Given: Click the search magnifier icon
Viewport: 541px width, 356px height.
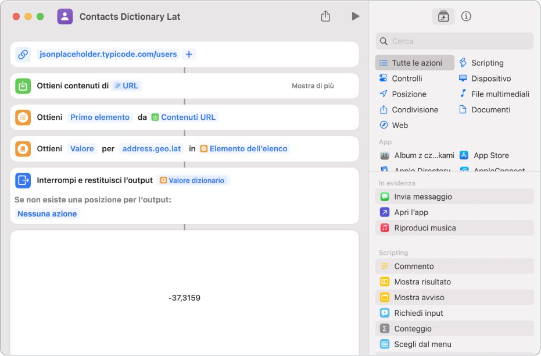Looking at the screenshot, I should [384, 41].
